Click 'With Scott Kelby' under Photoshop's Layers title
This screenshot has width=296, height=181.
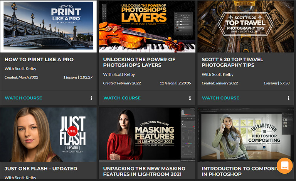(119, 74)
